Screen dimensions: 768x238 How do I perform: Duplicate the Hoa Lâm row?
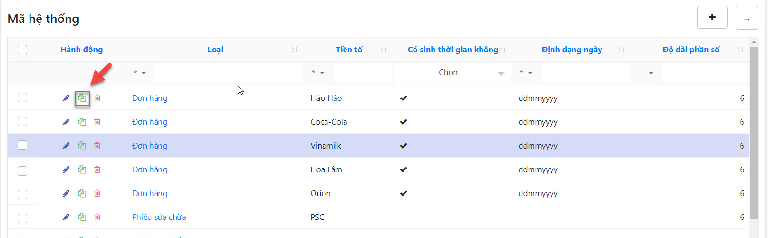coord(82,169)
